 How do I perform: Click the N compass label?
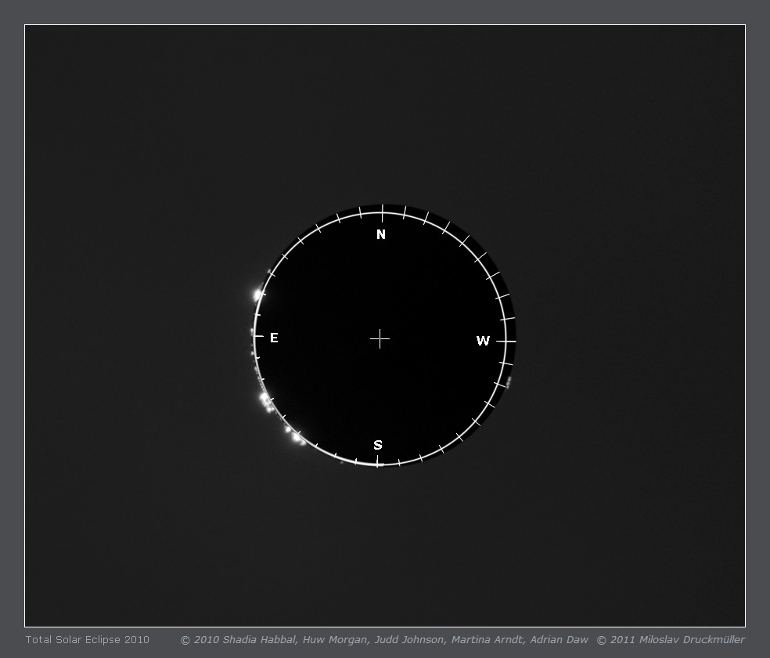tap(381, 235)
